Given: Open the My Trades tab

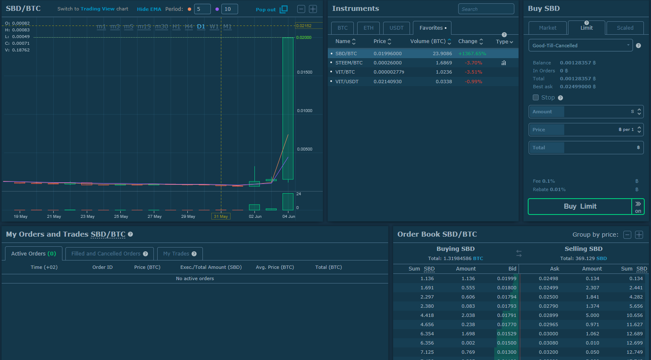Looking at the screenshot, I should [x=180, y=254].
